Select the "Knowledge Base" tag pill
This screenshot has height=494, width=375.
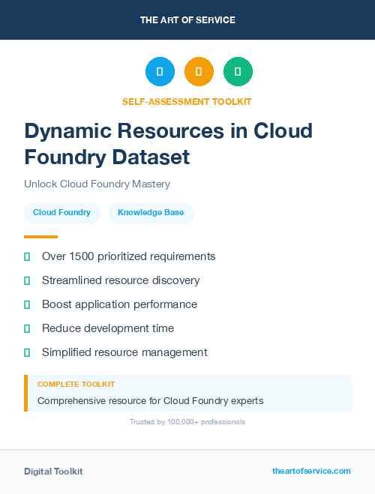point(151,213)
